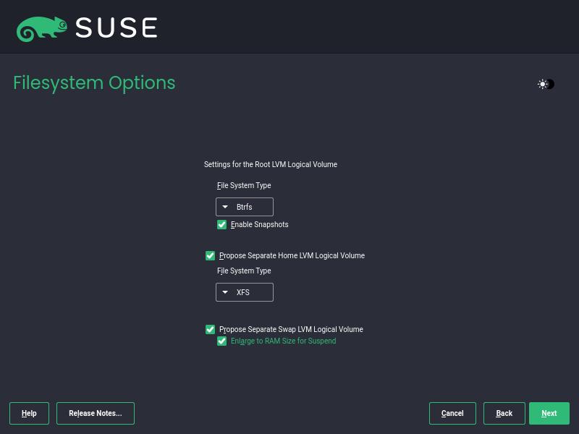Toggle the light/dark theme switch icon

pyautogui.click(x=546, y=84)
